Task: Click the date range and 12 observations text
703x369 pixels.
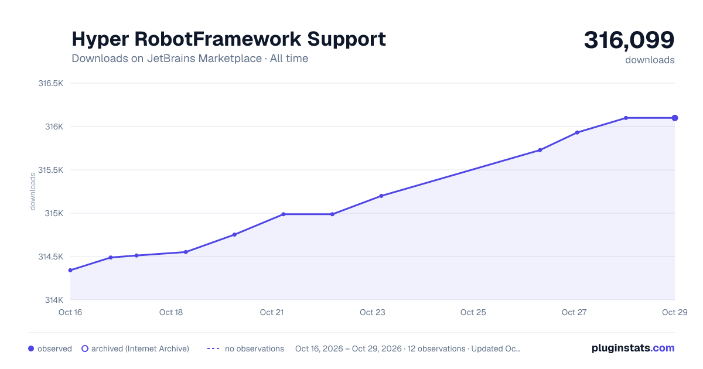Action: [x=408, y=348]
